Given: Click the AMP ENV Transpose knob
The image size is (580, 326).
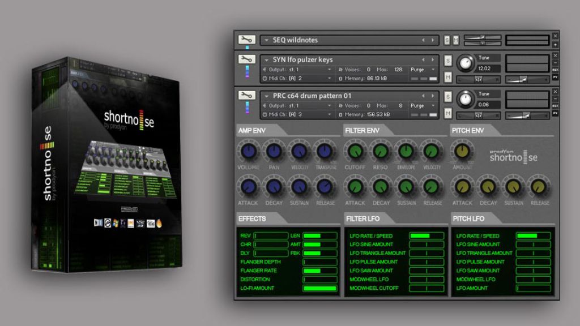Looking at the screenshot, I should click(x=325, y=151).
